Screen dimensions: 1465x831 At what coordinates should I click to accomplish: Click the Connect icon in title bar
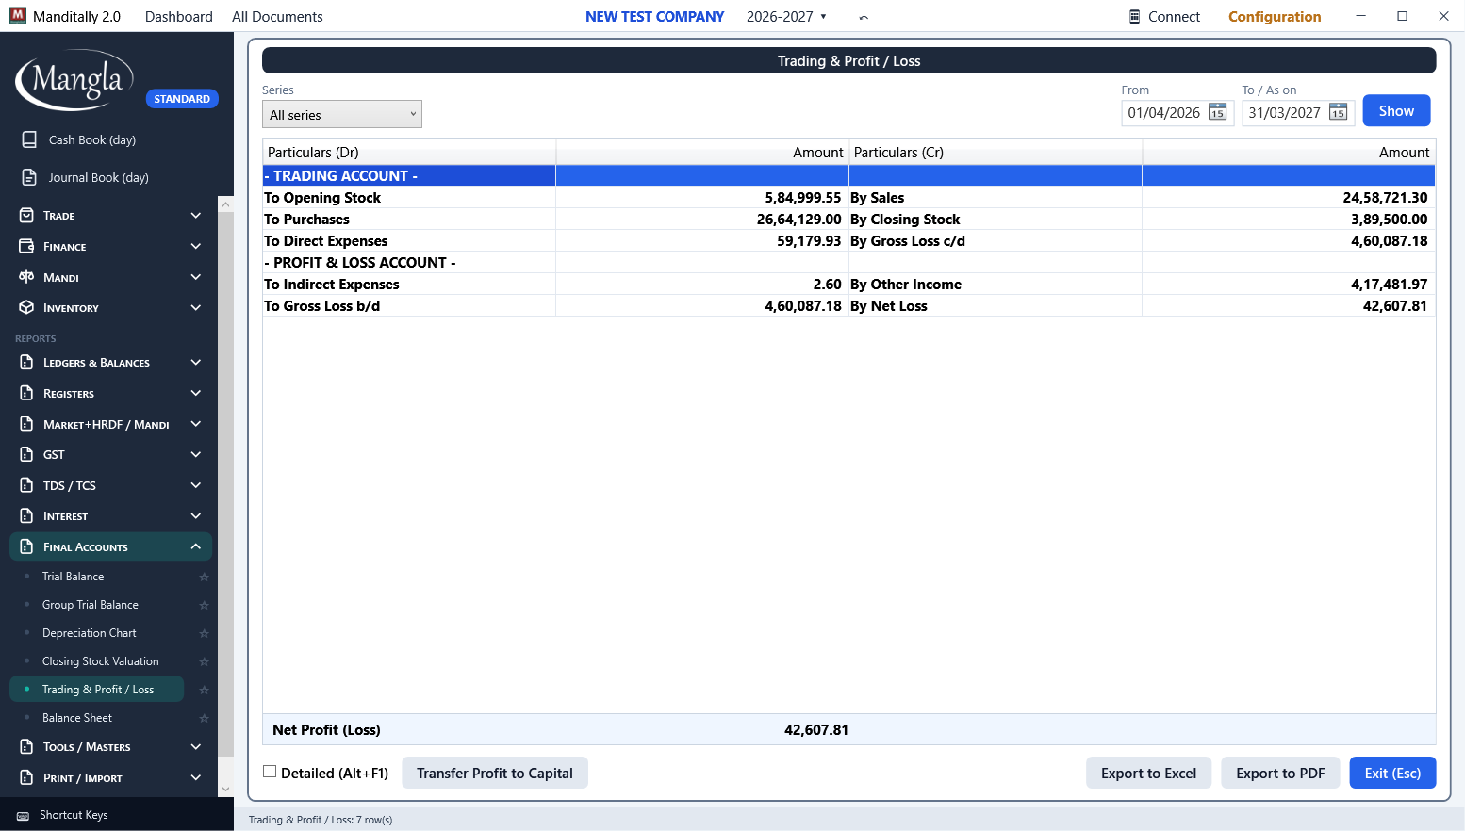[1135, 17]
